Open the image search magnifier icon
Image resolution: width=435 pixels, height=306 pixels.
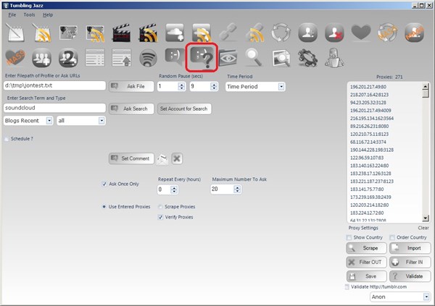point(281,58)
